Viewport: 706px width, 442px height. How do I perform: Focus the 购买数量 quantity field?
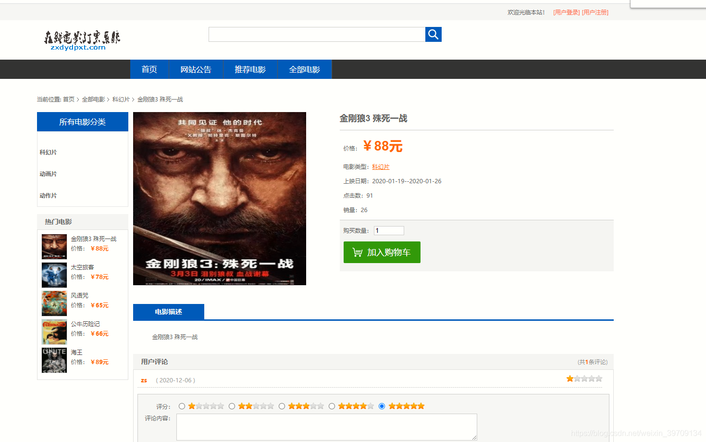(x=389, y=230)
